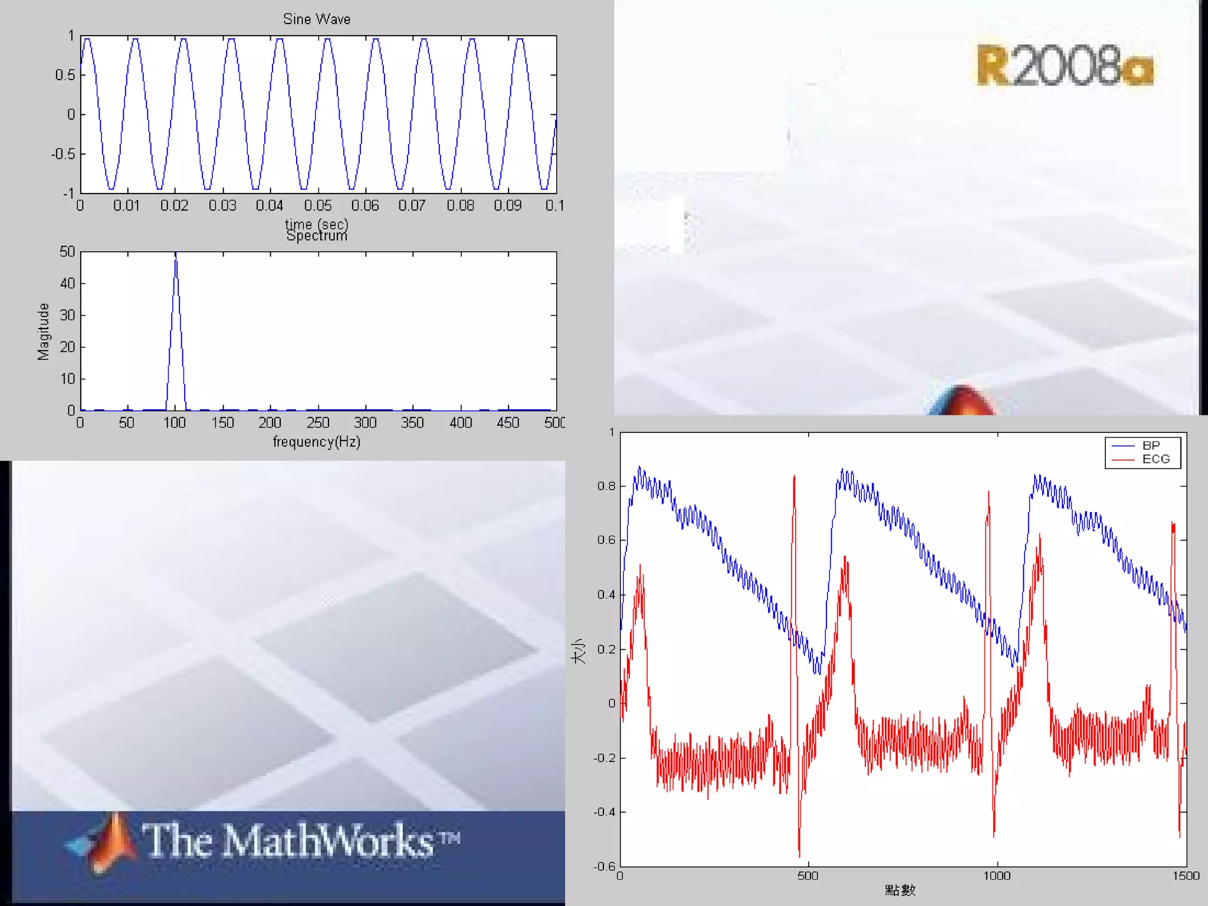Click the frequency(Hz) axis label

point(317,442)
